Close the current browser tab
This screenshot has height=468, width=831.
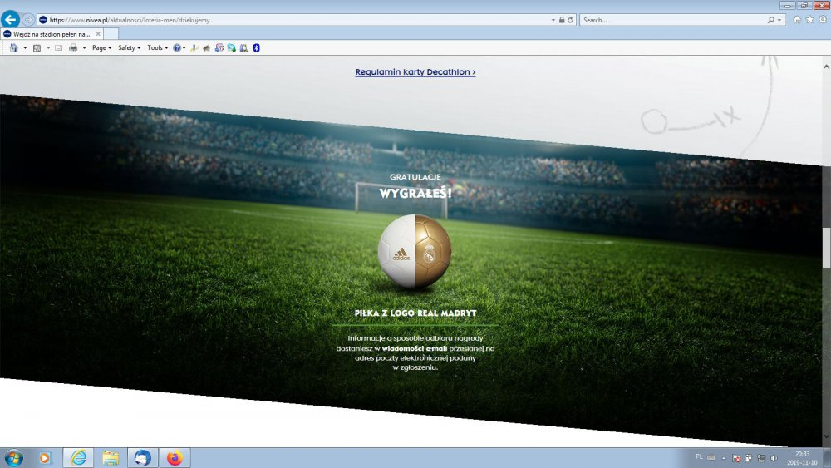pyautogui.click(x=98, y=34)
